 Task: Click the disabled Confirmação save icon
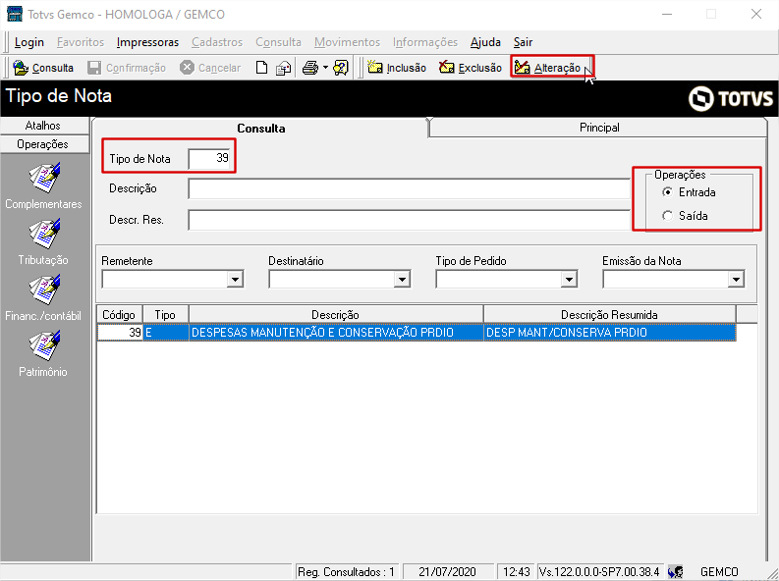[94, 68]
